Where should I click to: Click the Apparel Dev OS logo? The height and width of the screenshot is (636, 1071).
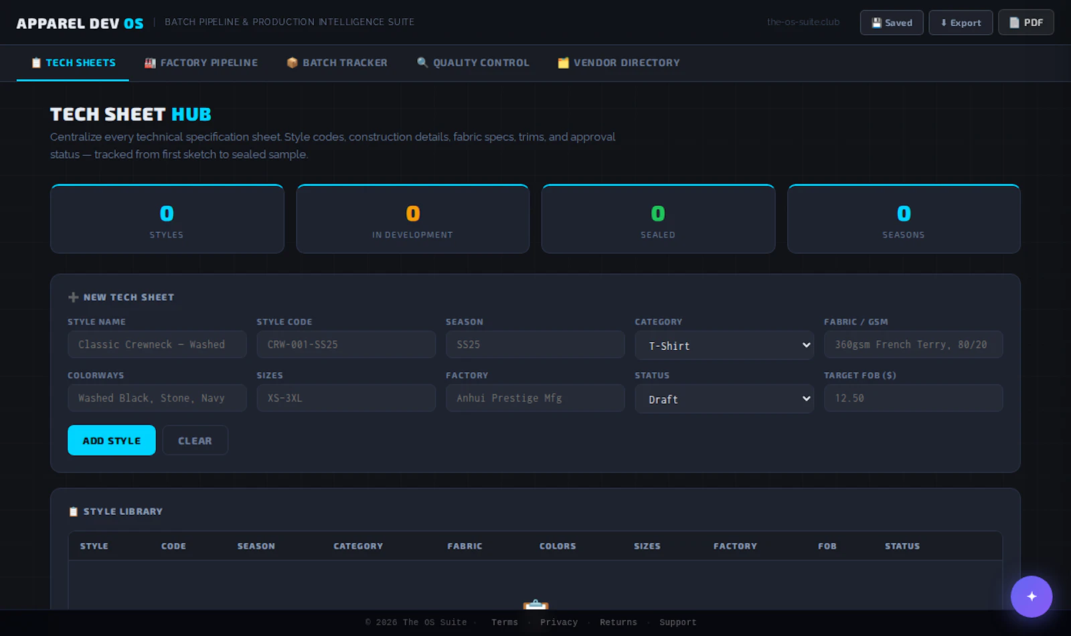(80, 23)
